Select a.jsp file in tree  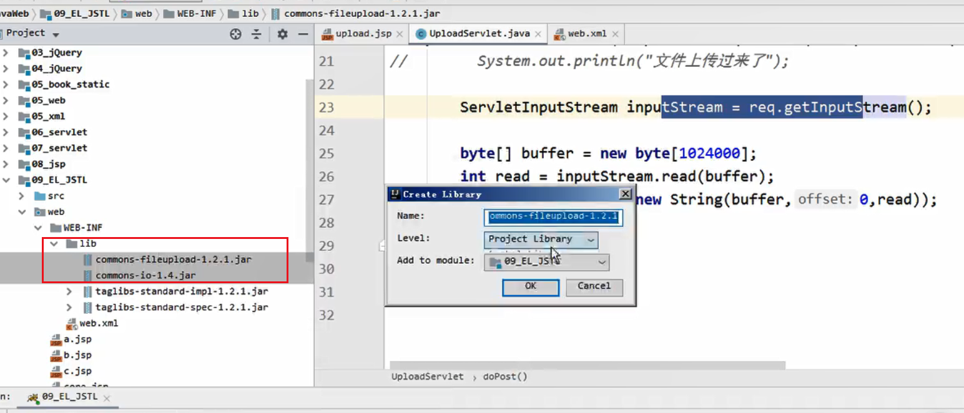point(77,339)
